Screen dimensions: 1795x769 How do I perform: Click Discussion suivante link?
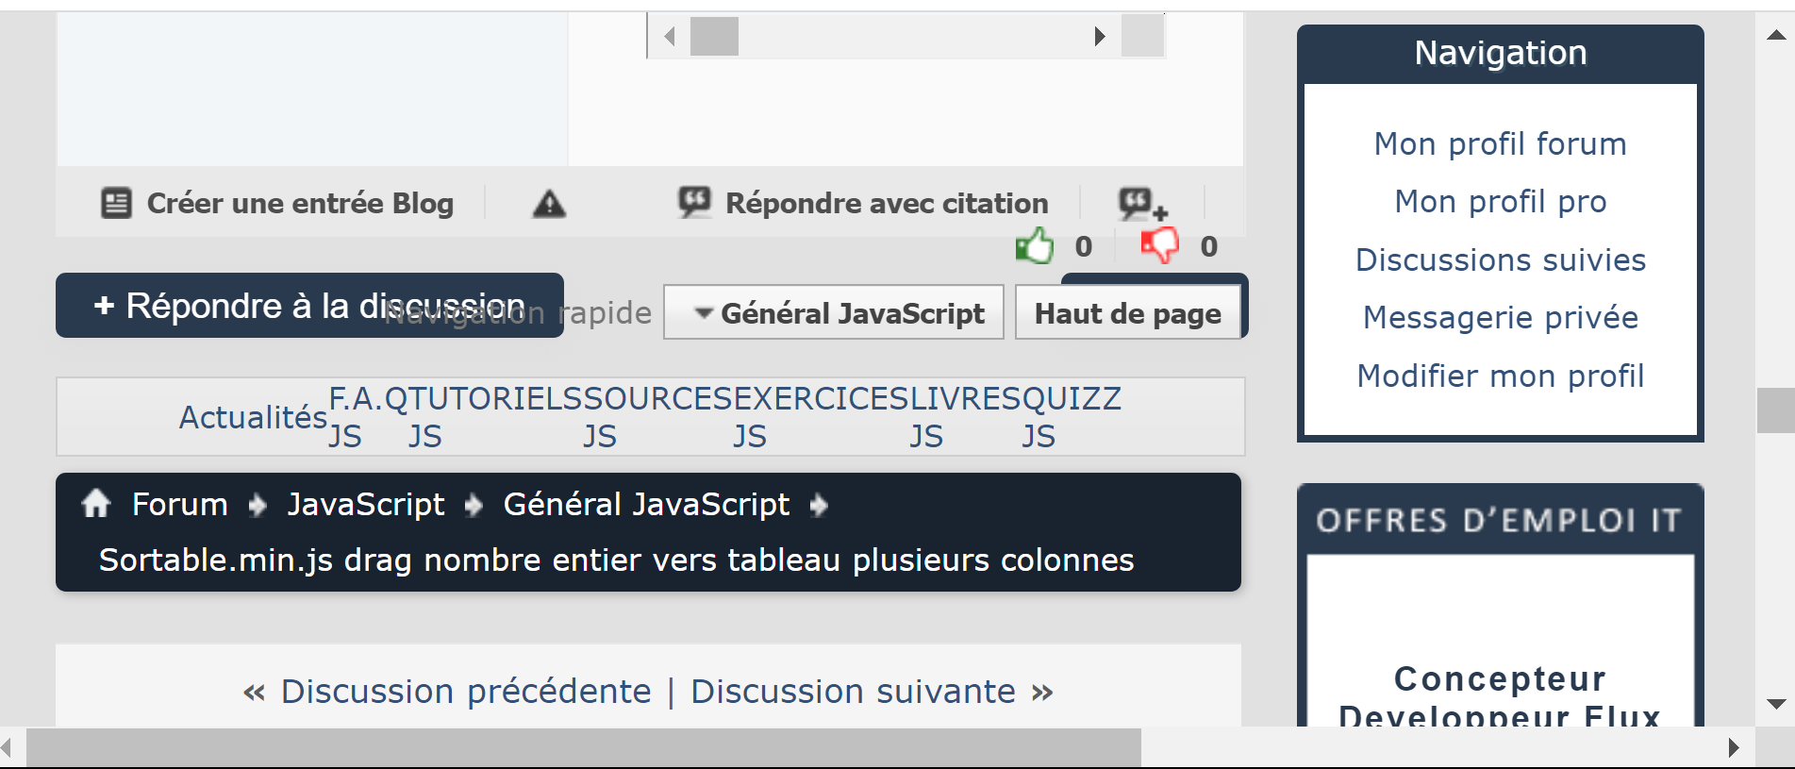pyautogui.click(x=853, y=692)
